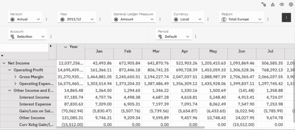Image resolution: width=295 pixels, height=130 pixels.
Task: Open Year dimension kebab menu
Action: [x=100, y=19]
